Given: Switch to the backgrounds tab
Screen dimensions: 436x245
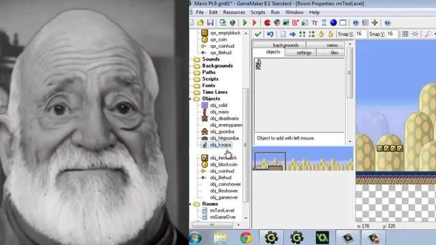Looking at the screenshot, I should [x=279, y=45].
